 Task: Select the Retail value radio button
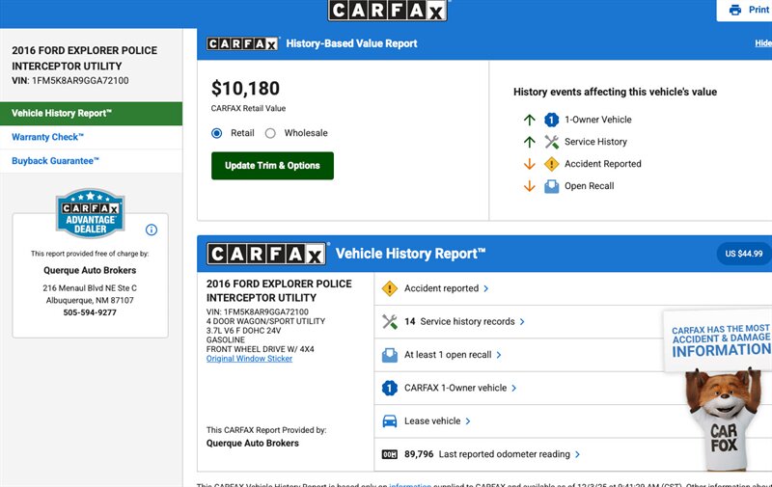click(x=217, y=133)
